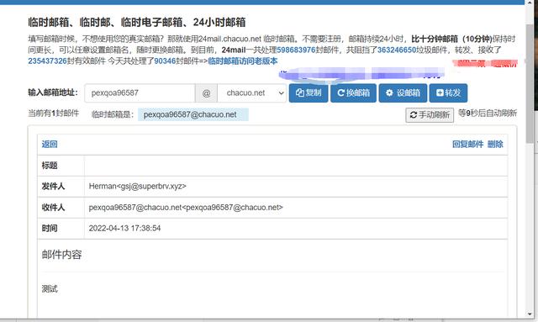Click the 手动刷新 manual refresh button
The image size is (538, 322).
(x=430, y=115)
